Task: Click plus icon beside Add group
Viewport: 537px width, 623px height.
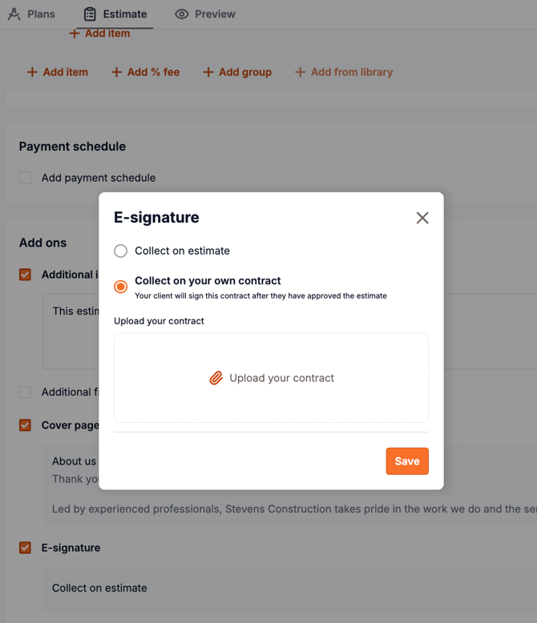Action: 208,72
